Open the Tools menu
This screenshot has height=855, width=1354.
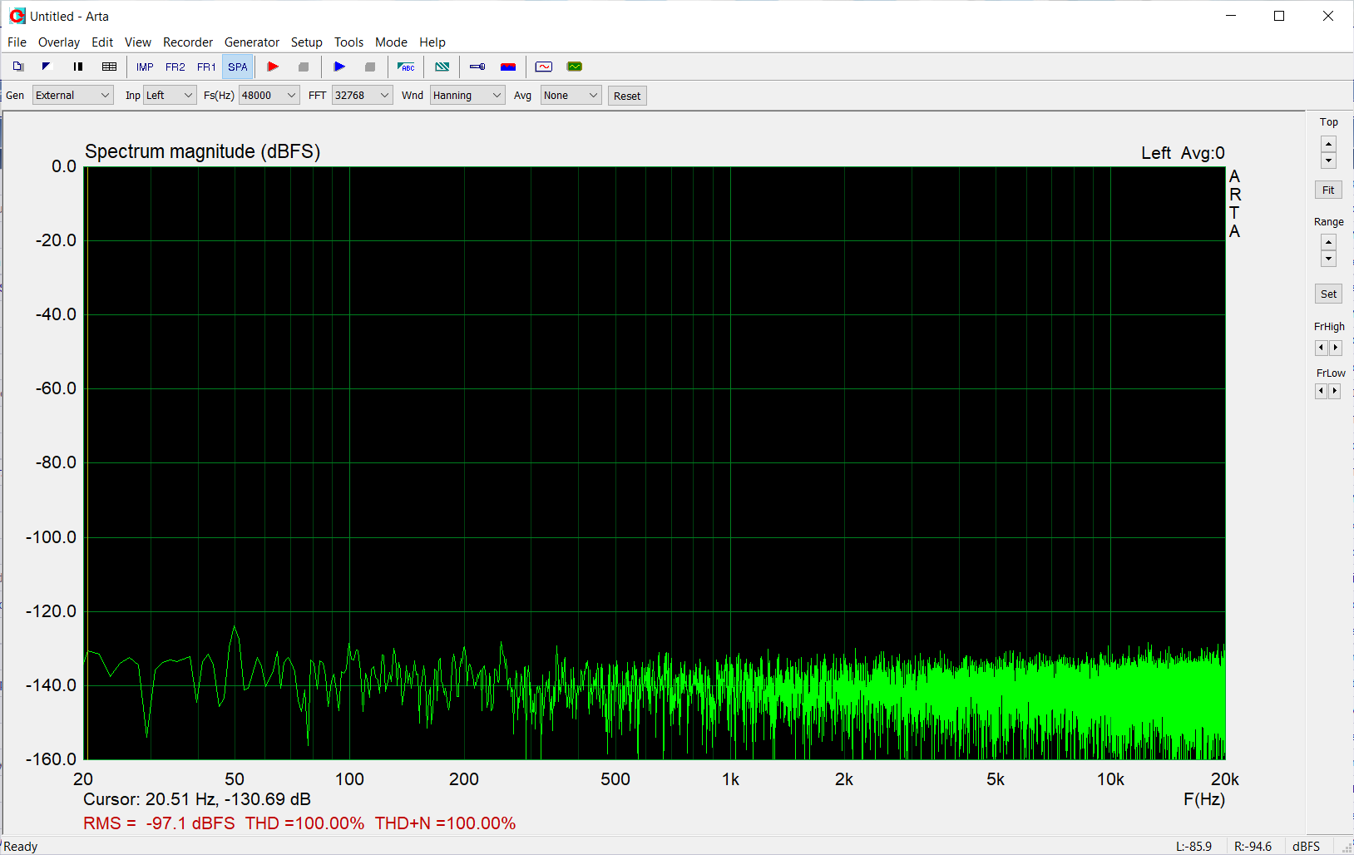click(349, 42)
